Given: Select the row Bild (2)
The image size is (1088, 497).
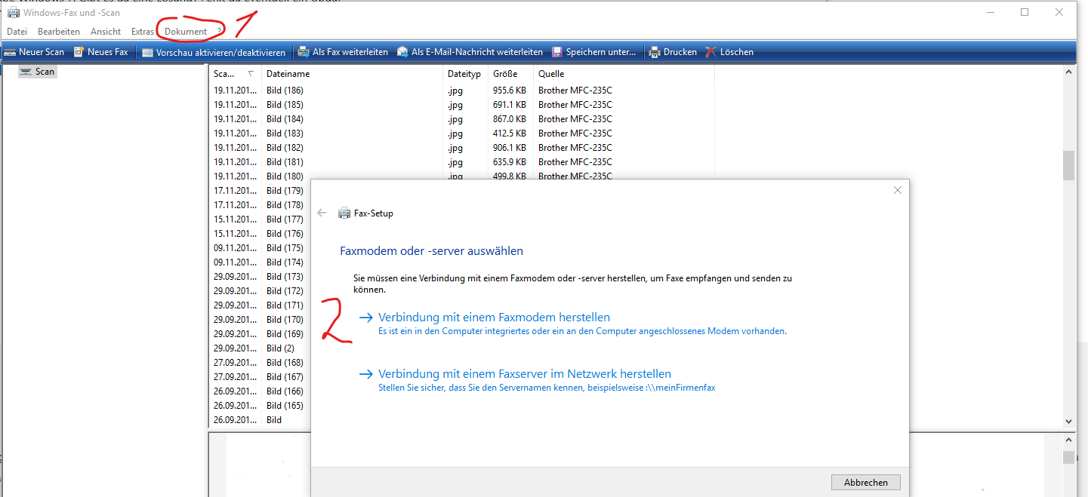Looking at the screenshot, I should coord(260,348).
